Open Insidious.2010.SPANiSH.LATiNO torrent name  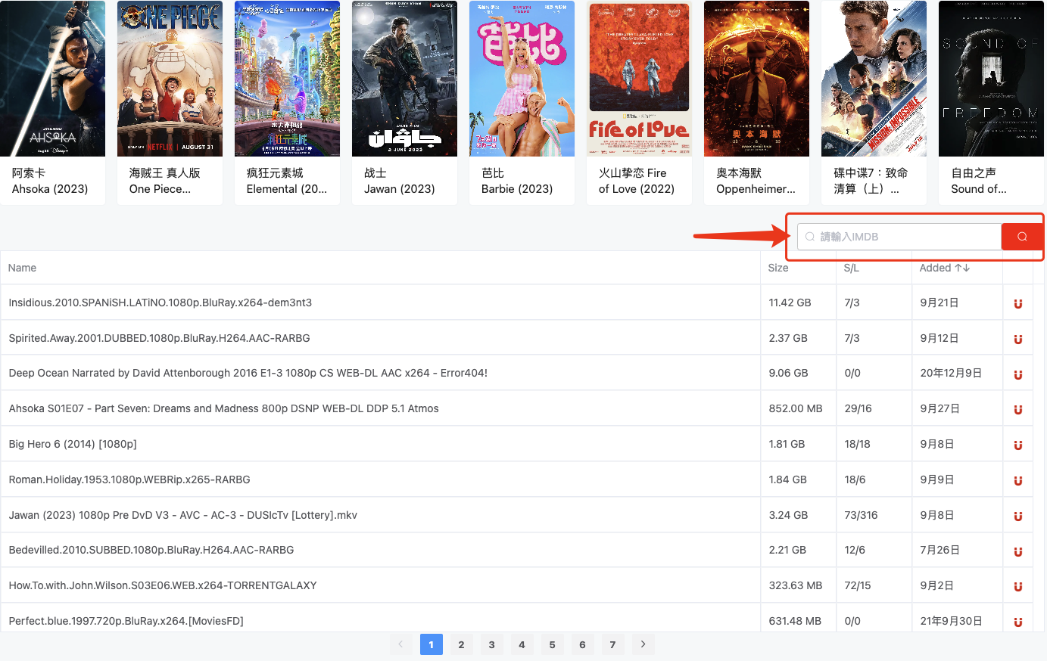coord(160,303)
